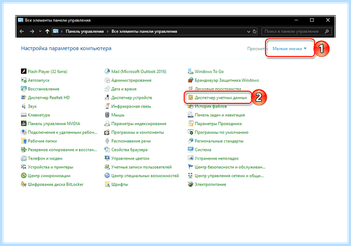
Task: Click the search magnifier icon
Action: click(x=326, y=32)
